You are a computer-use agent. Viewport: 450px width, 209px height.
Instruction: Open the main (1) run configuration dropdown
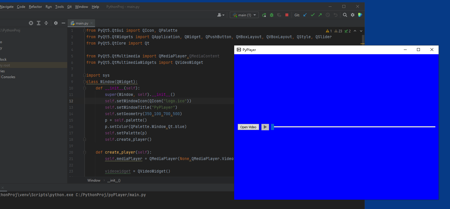[244, 15]
